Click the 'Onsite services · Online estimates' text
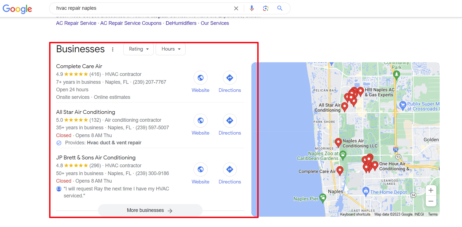462x227 pixels. pos(93,97)
